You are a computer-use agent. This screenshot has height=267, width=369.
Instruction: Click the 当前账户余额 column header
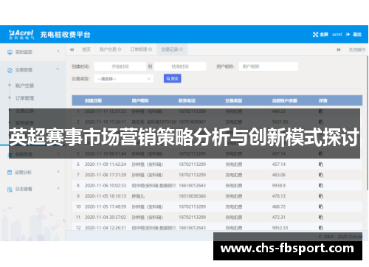pos(285,100)
